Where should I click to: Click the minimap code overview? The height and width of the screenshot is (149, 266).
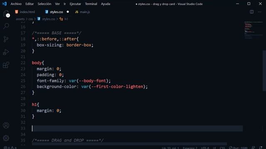(x=253, y=30)
